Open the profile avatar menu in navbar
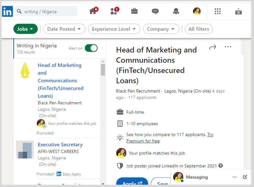This screenshot has height=187, width=254. (x=197, y=11)
